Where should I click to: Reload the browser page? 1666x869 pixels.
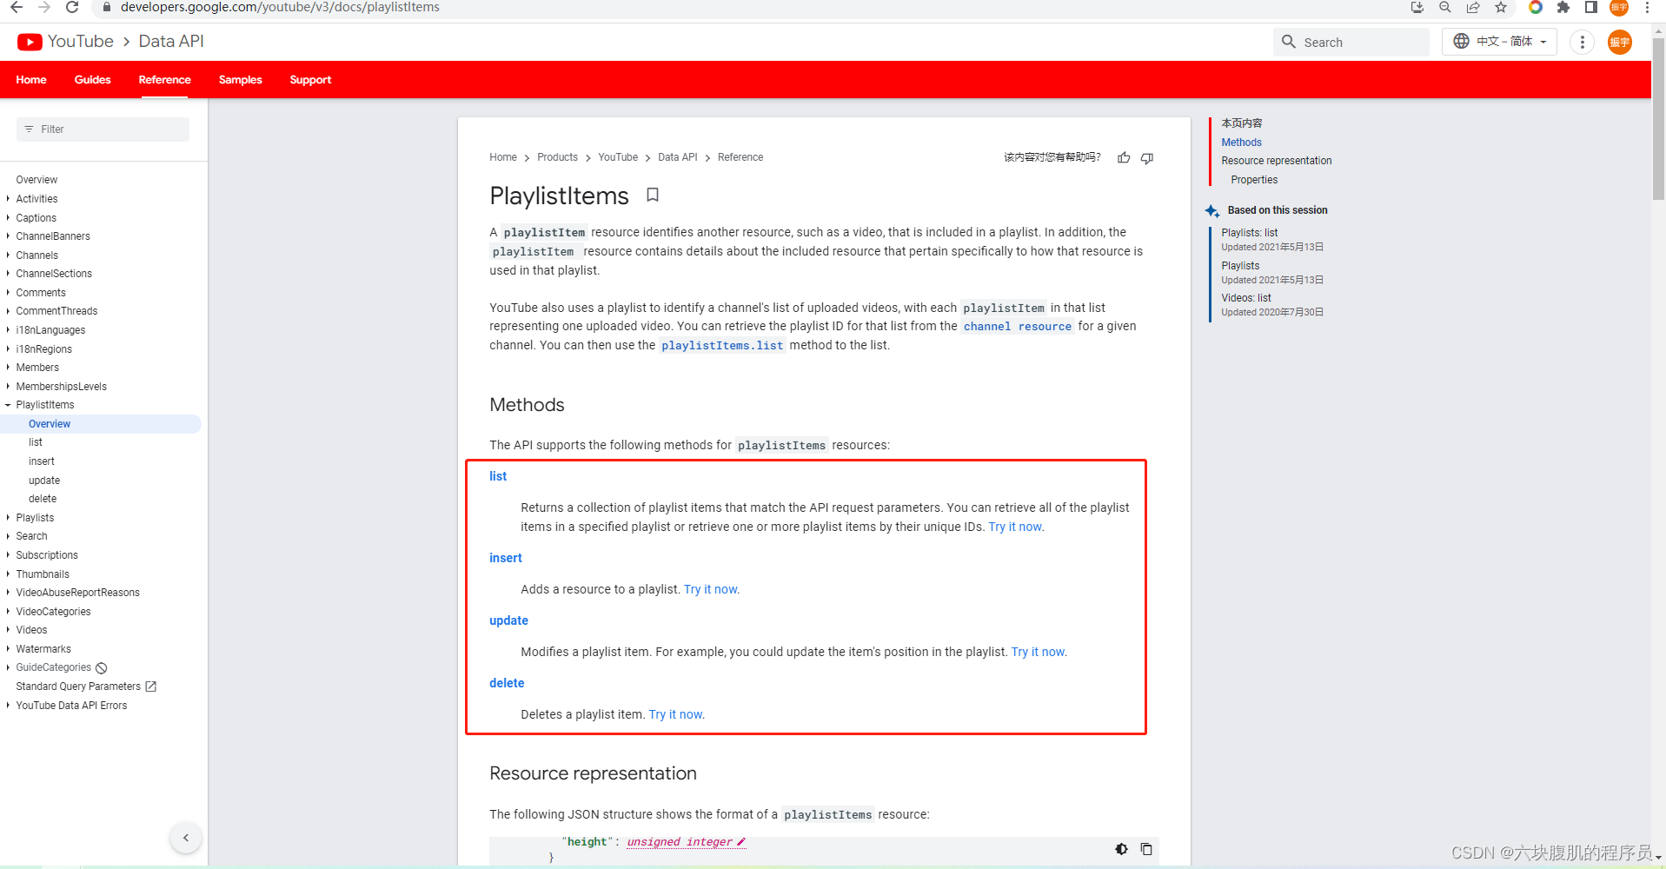(x=72, y=7)
